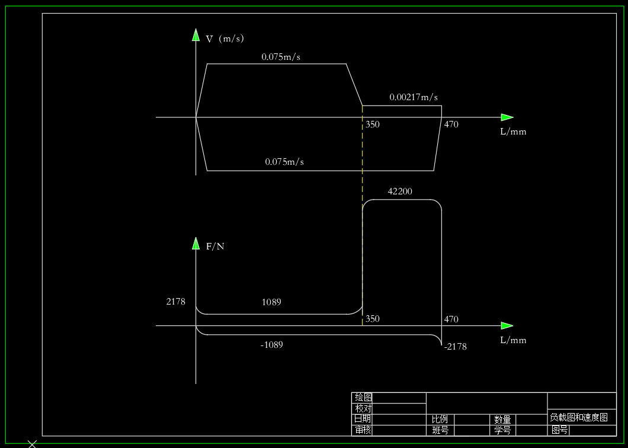The image size is (628, 448).
Task: Click the positive 1089 force label
Action: pyautogui.click(x=271, y=302)
